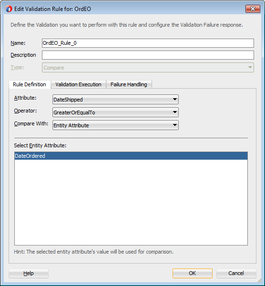Click the Compare With dropdown arrow
Viewport: 265px width, 286px height.
[x=175, y=125]
